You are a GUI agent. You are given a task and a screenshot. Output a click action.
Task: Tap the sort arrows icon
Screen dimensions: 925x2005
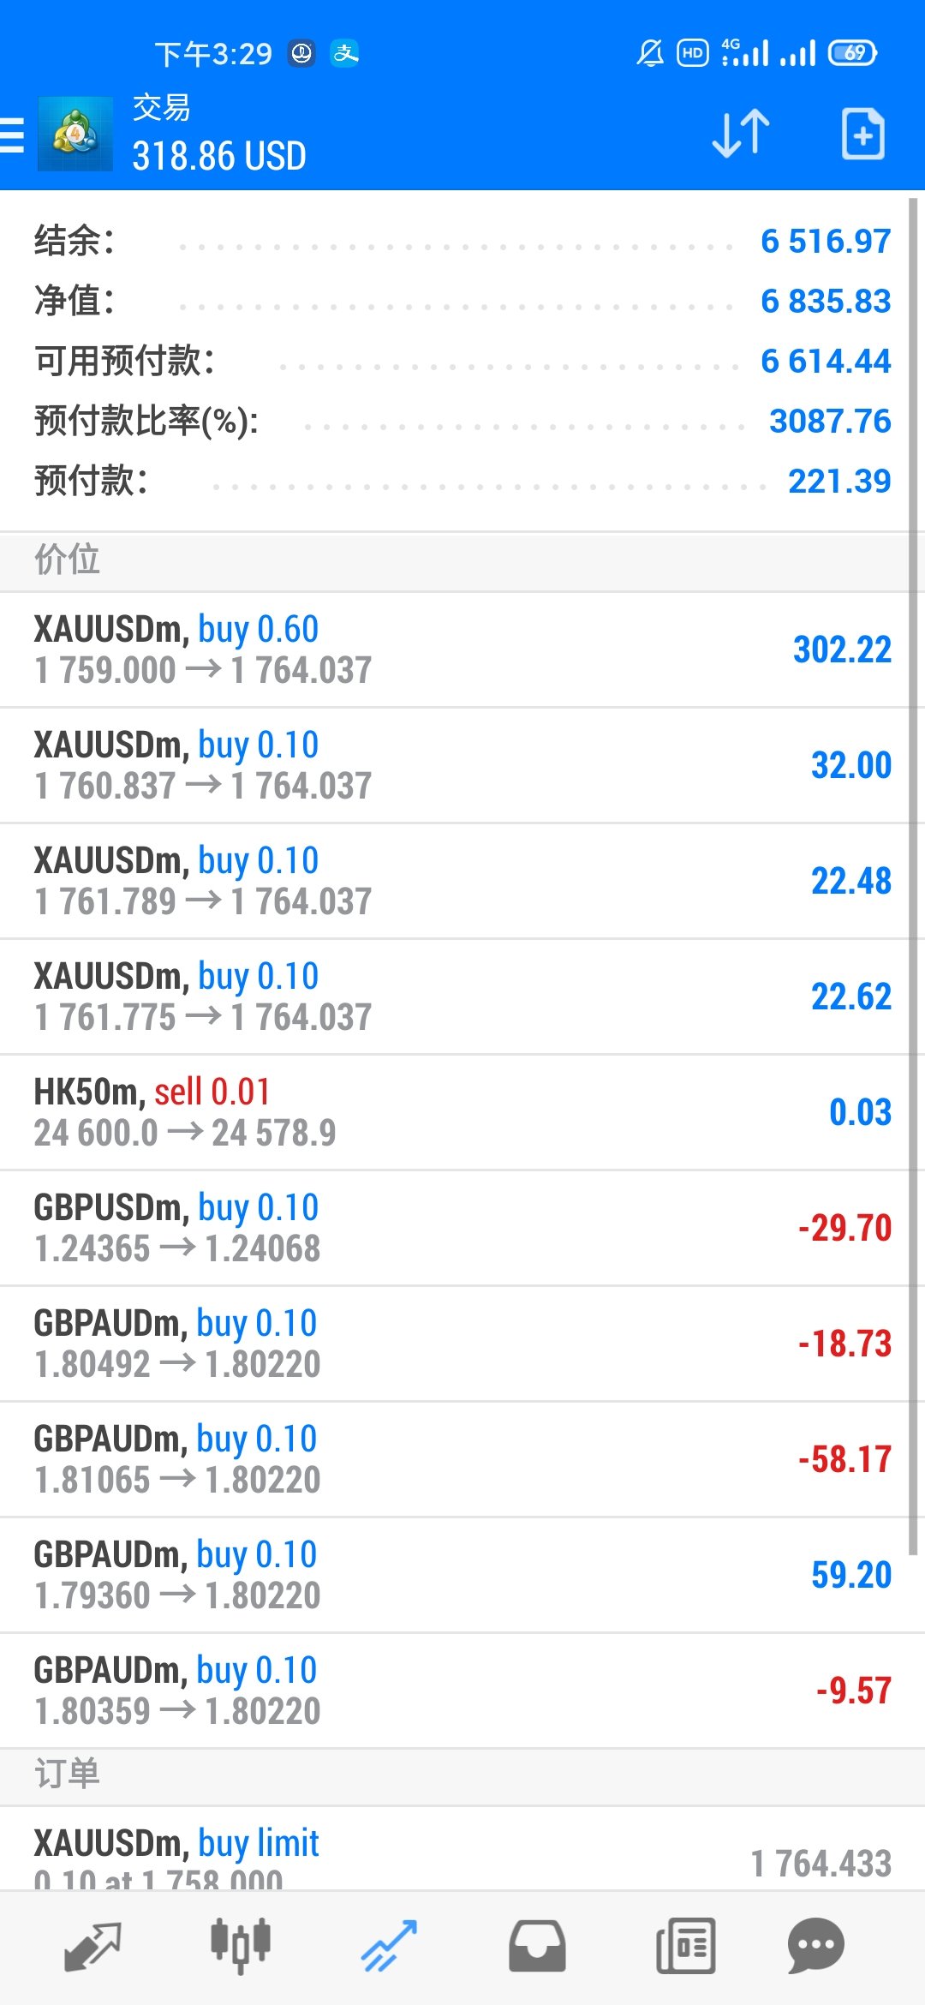click(741, 134)
